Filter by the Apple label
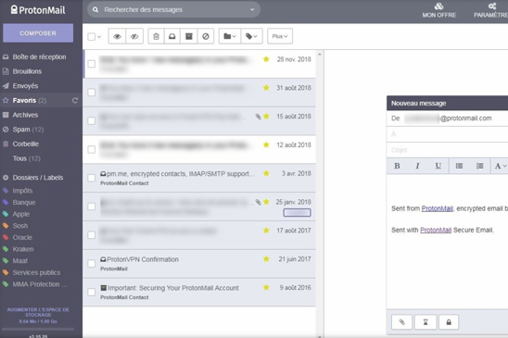 [21, 214]
